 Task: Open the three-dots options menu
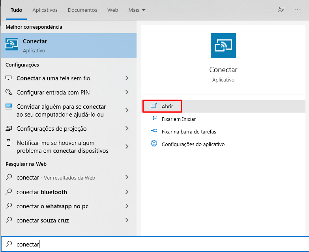pyautogui.click(x=298, y=10)
